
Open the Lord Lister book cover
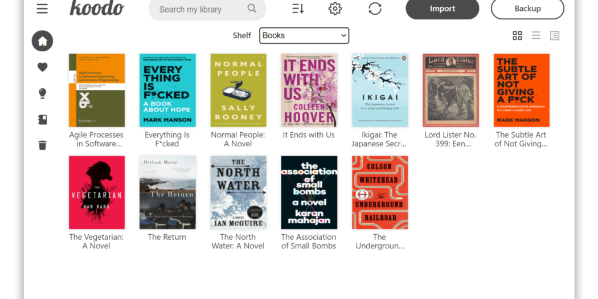pos(451,91)
